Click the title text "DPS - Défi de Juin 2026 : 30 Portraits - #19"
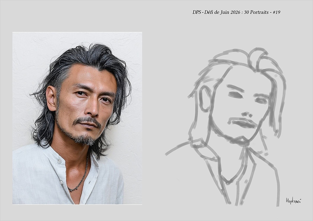The height and width of the screenshot is (221, 313). (236, 12)
